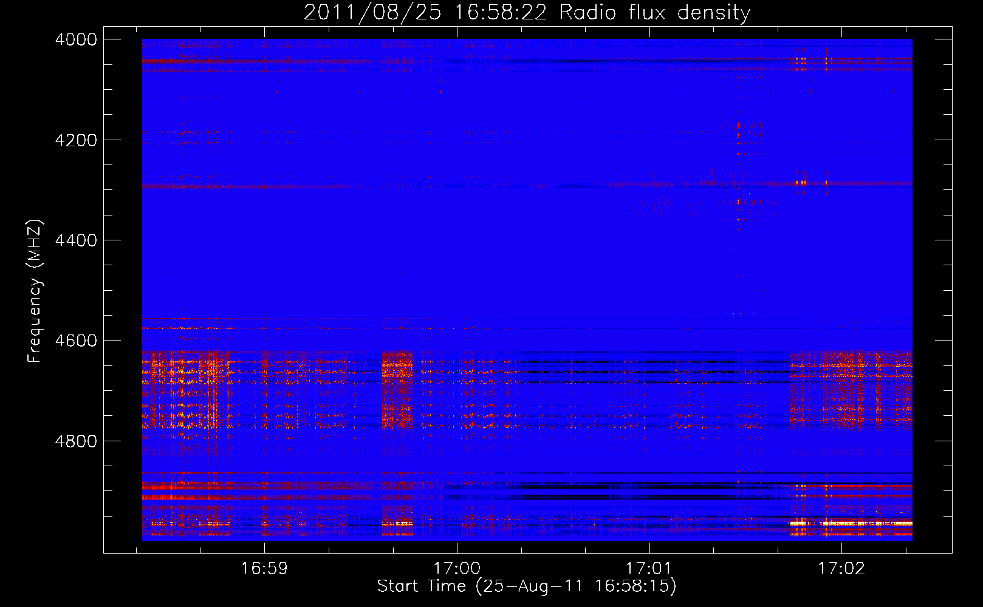Click the 4600 frequency axis label

pyautogui.click(x=76, y=341)
